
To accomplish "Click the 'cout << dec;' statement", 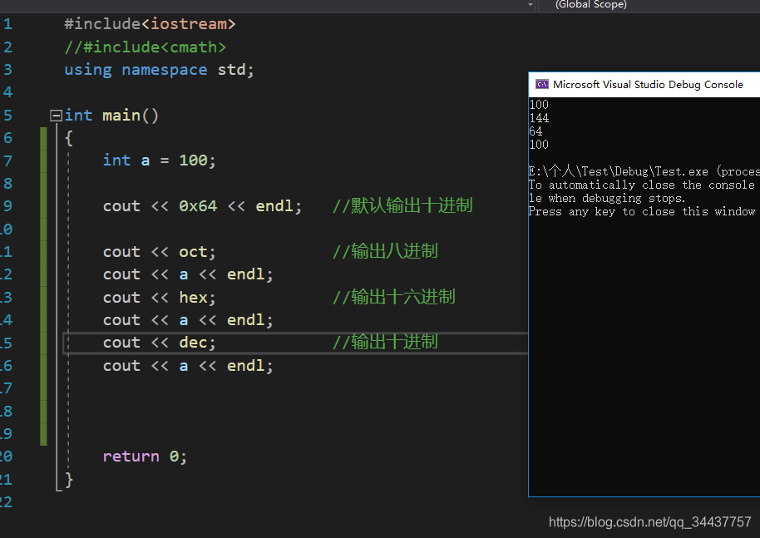I will click(x=159, y=343).
